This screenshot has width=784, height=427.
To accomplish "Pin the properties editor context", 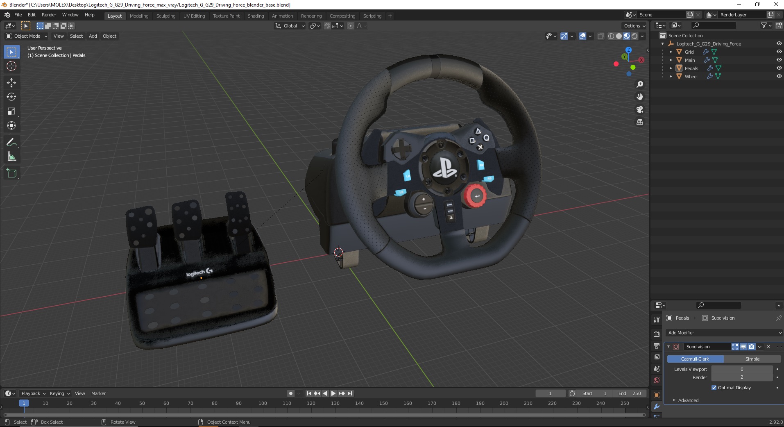I will pos(779,318).
